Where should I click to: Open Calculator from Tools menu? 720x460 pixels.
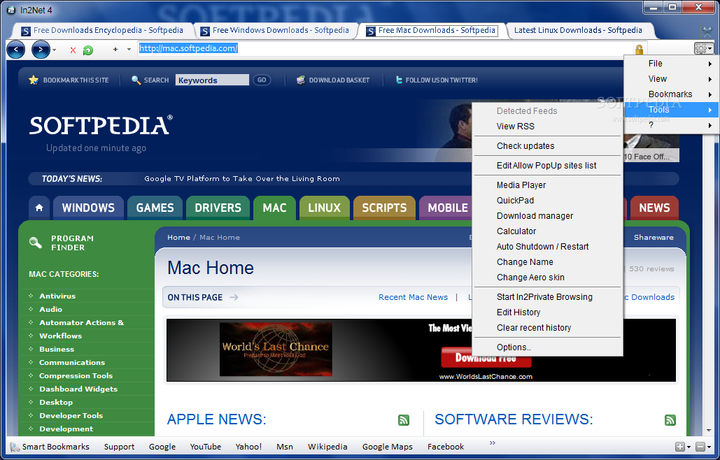[x=547, y=231]
